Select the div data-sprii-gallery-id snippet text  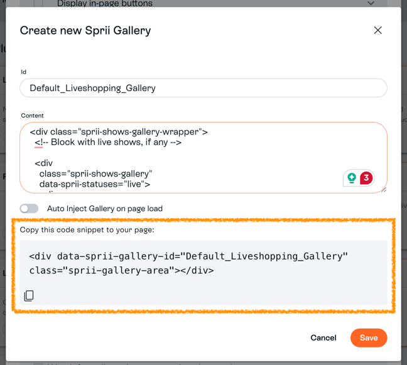pos(188,263)
